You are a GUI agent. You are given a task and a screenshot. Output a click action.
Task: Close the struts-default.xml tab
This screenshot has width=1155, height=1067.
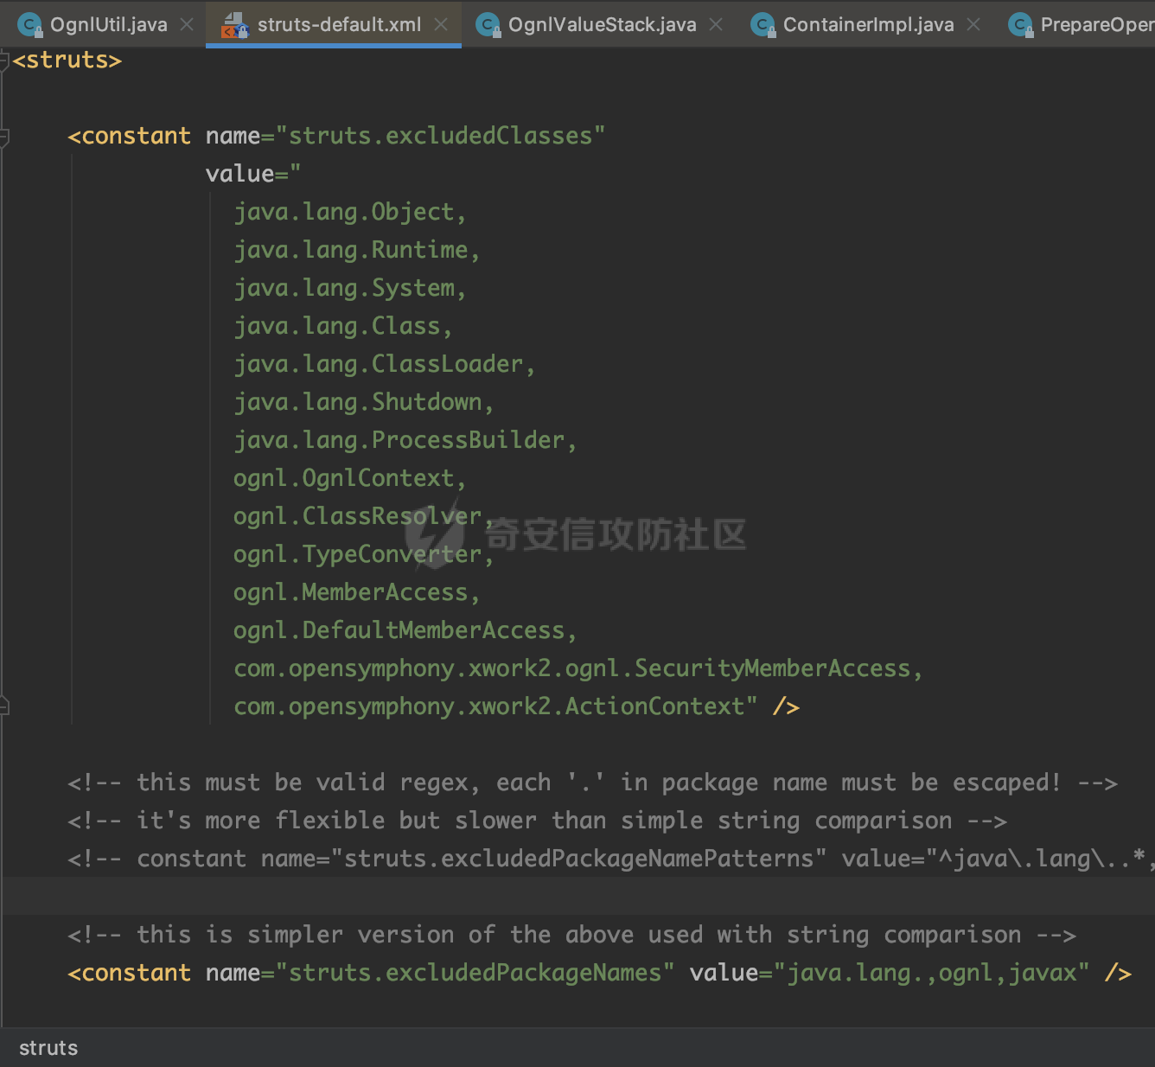click(x=441, y=24)
